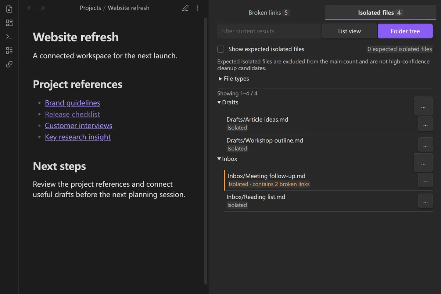Switch to List view
The image size is (441, 294).
pos(349,31)
